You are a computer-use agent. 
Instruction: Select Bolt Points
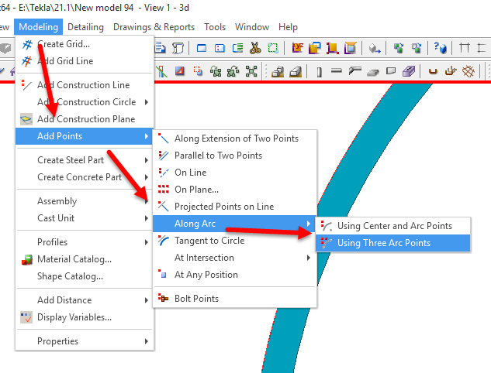(x=235, y=299)
